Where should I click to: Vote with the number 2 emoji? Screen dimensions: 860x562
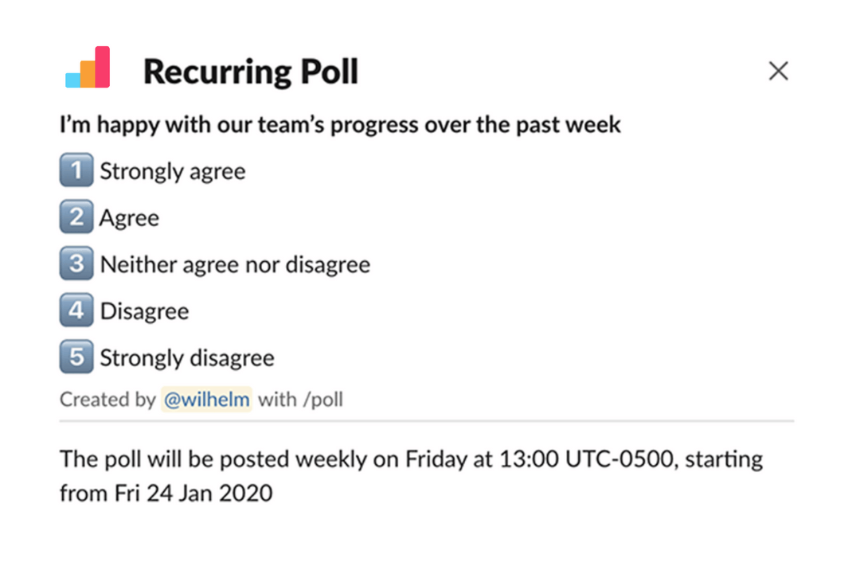point(76,217)
